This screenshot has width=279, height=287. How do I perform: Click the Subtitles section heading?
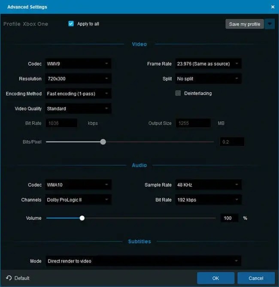[x=139, y=242]
